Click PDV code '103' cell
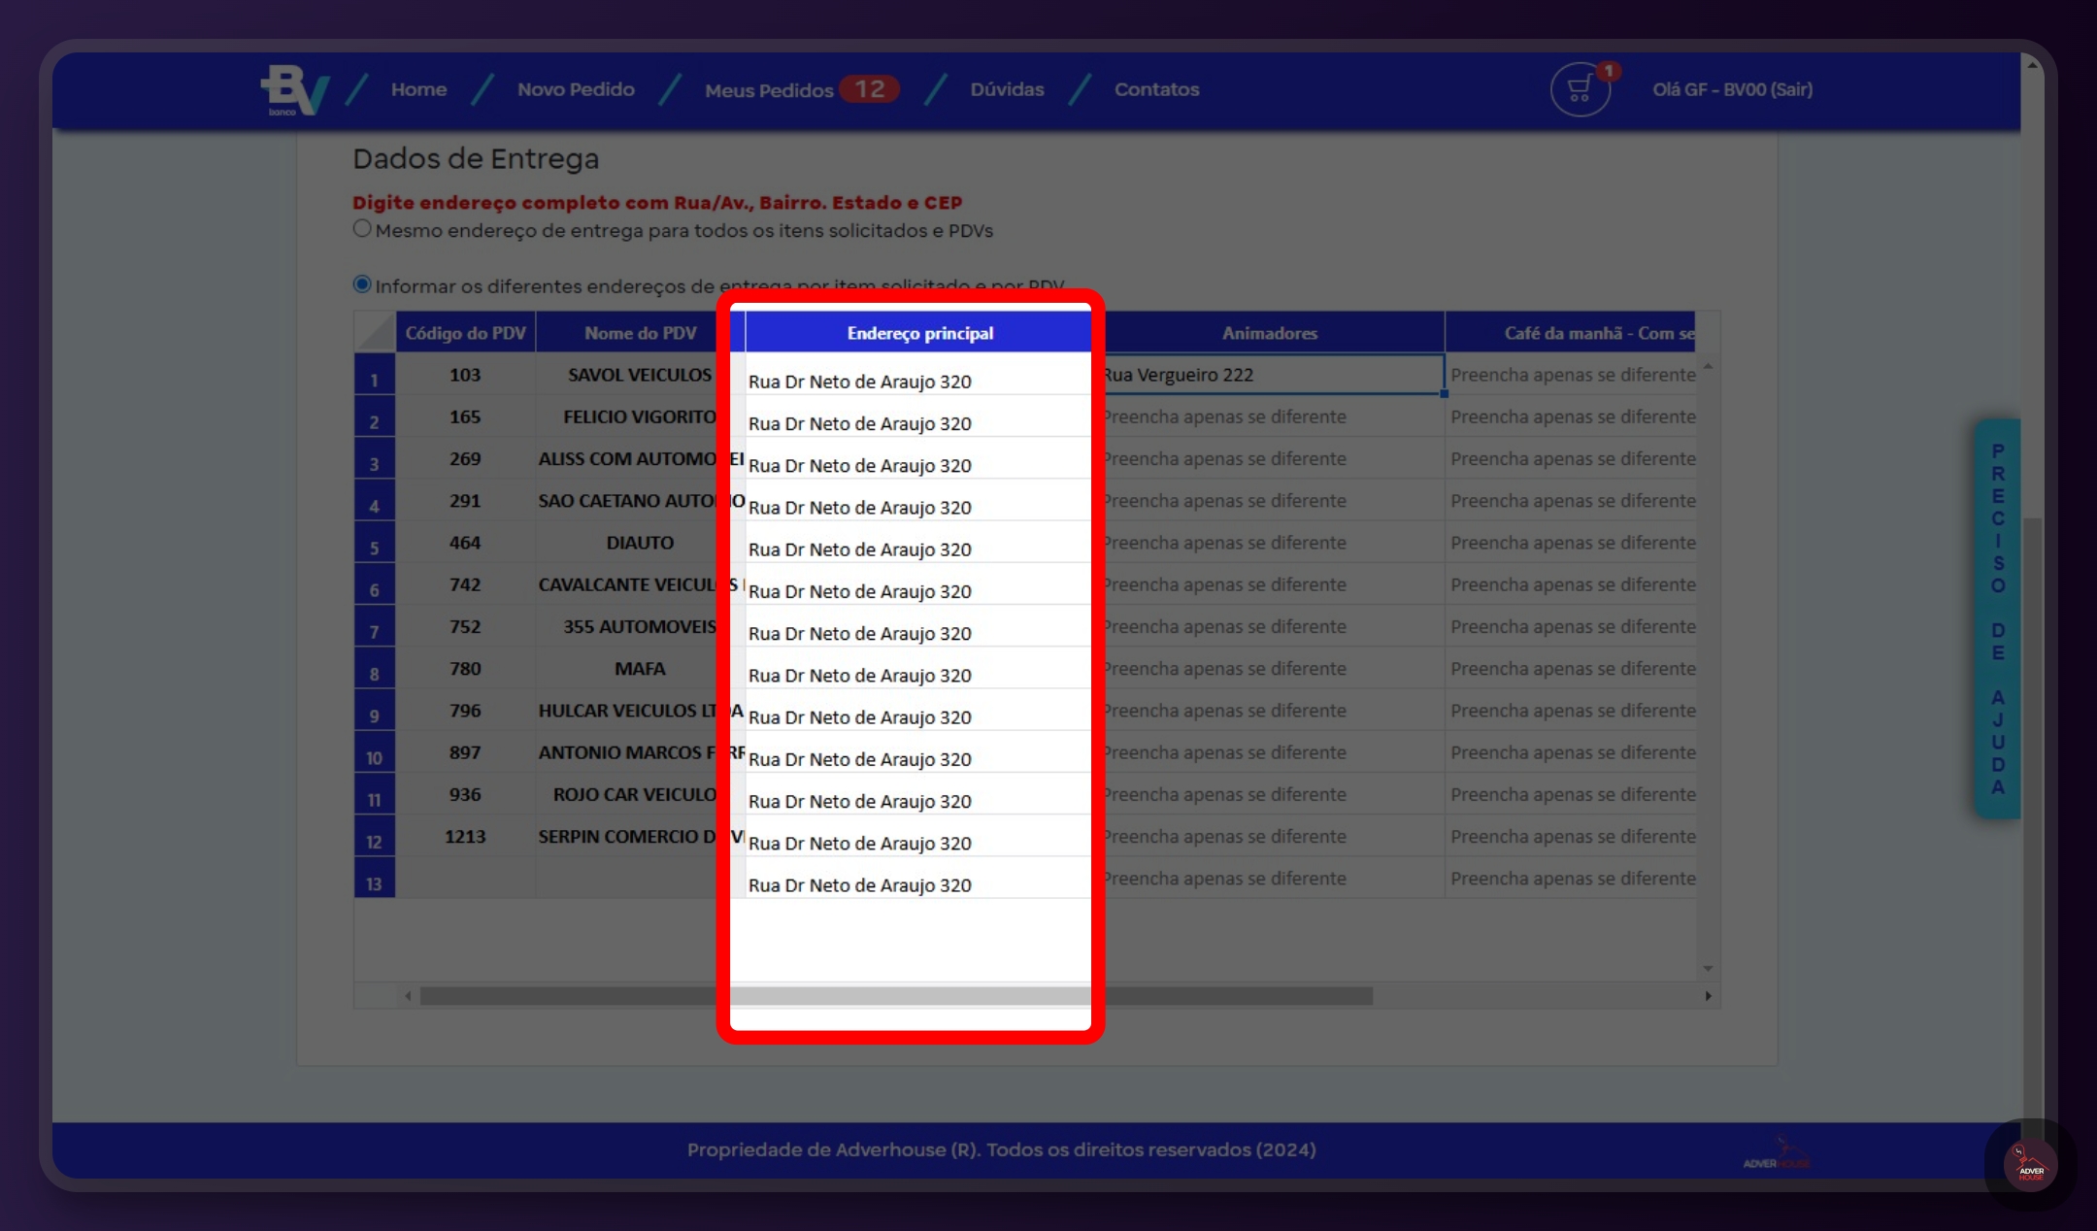The width and height of the screenshot is (2097, 1231). coord(465,375)
